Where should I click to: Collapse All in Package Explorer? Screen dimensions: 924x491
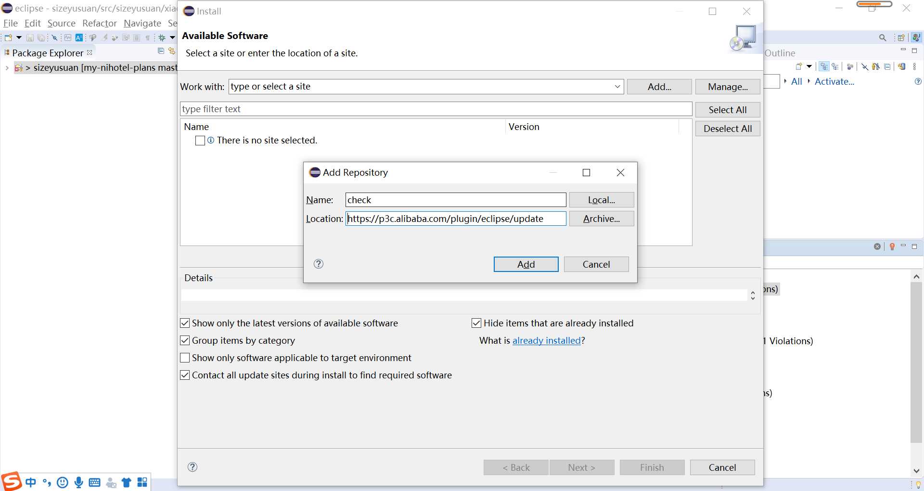click(x=161, y=51)
